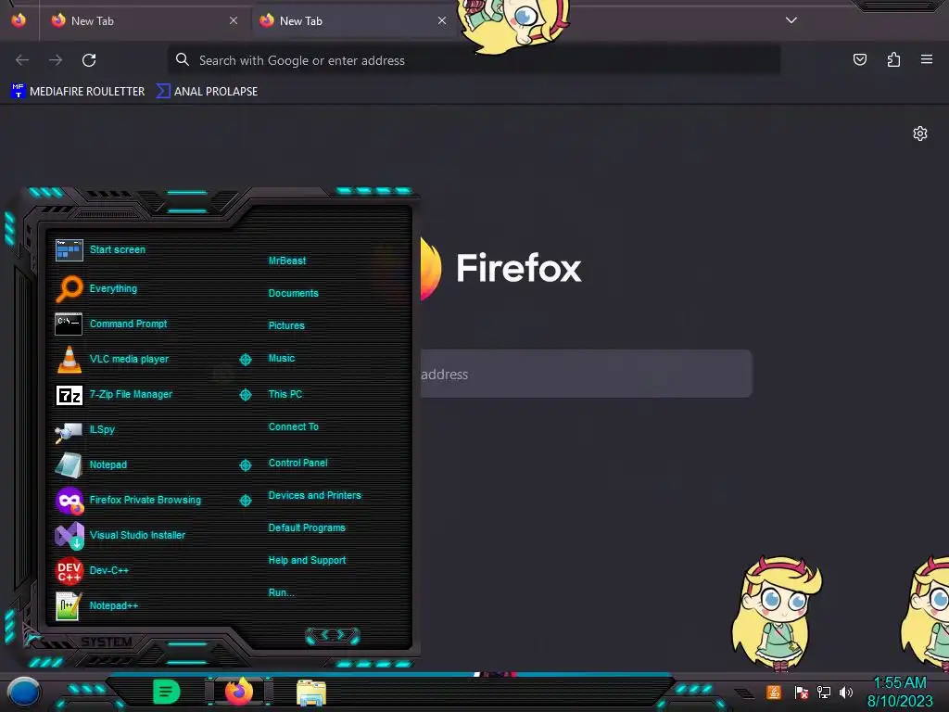Open second bookmark in bookmarks toolbar
949x712 pixels.
click(207, 92)
